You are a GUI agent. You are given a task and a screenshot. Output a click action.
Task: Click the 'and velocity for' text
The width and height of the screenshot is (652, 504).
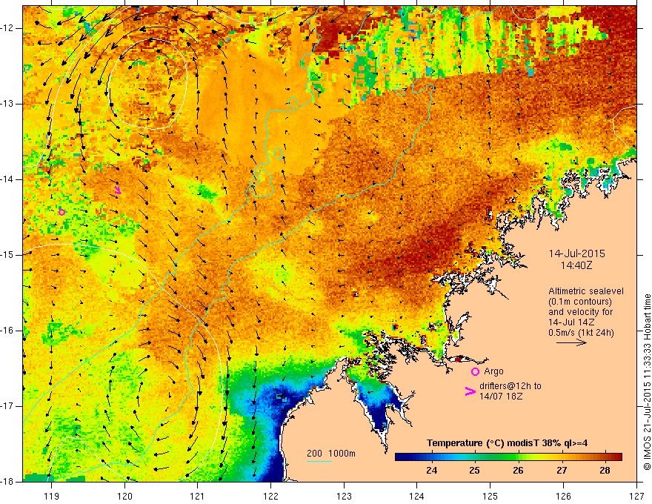580,312
